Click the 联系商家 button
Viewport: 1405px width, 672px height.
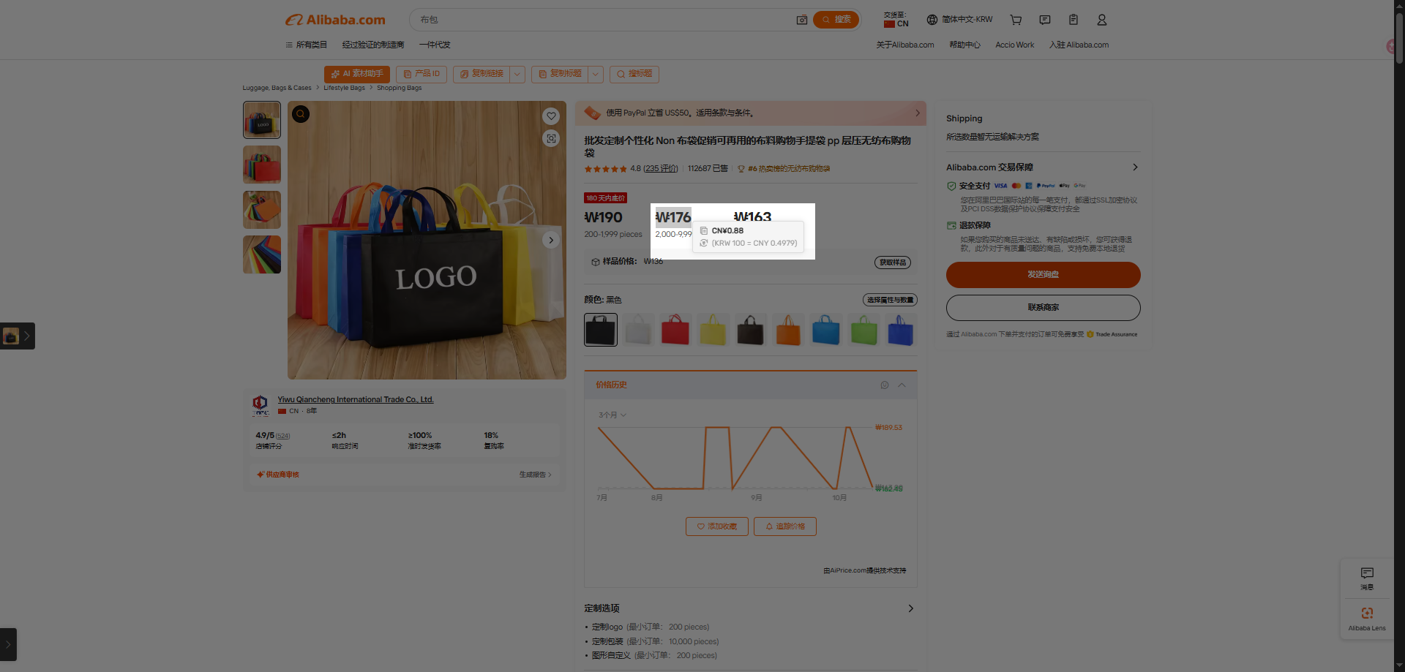click(1043, 307)
